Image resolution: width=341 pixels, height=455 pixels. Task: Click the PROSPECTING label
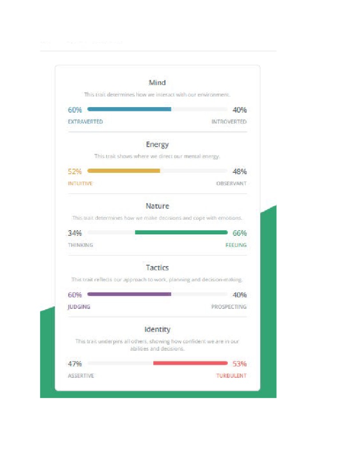pos(229,307)
